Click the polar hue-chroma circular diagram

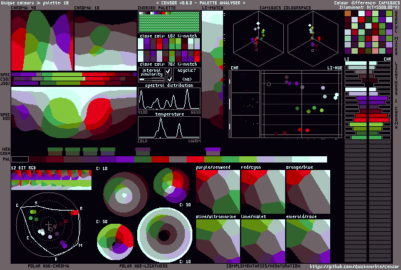pyautogui.click(x=49, y=224)
